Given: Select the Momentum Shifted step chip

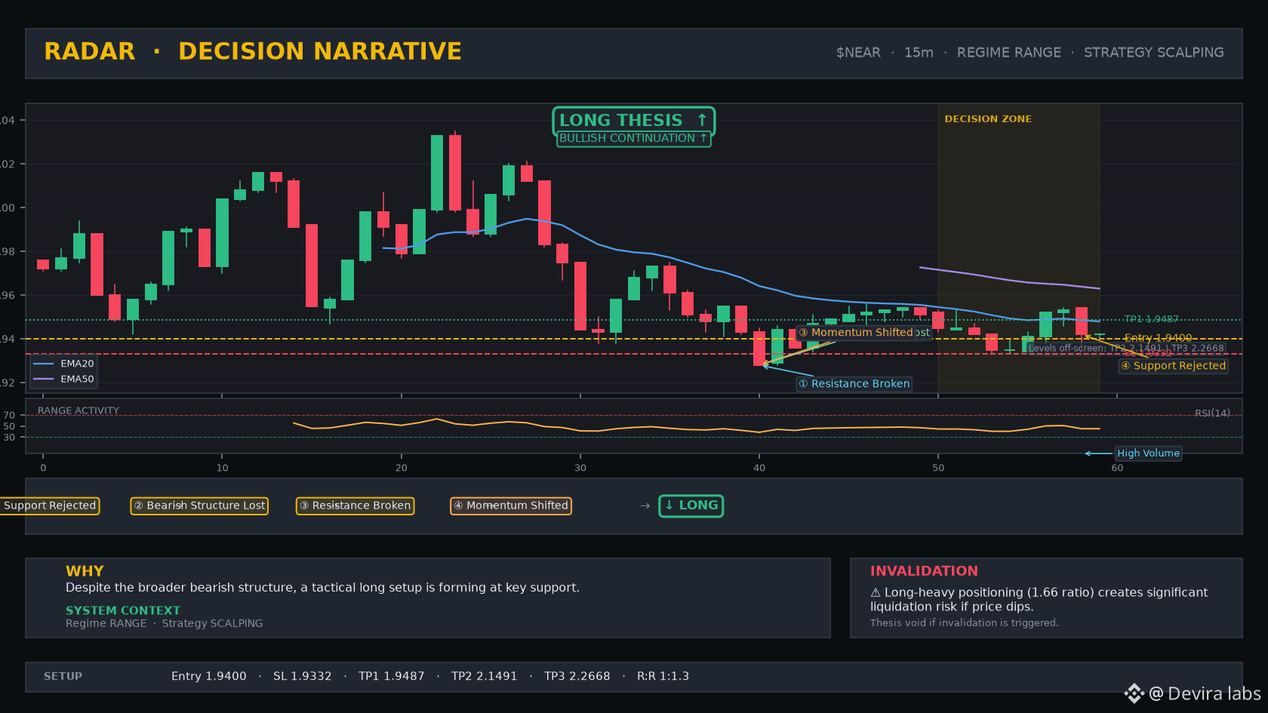Looking at the screenshot, I should coord(510,506).
